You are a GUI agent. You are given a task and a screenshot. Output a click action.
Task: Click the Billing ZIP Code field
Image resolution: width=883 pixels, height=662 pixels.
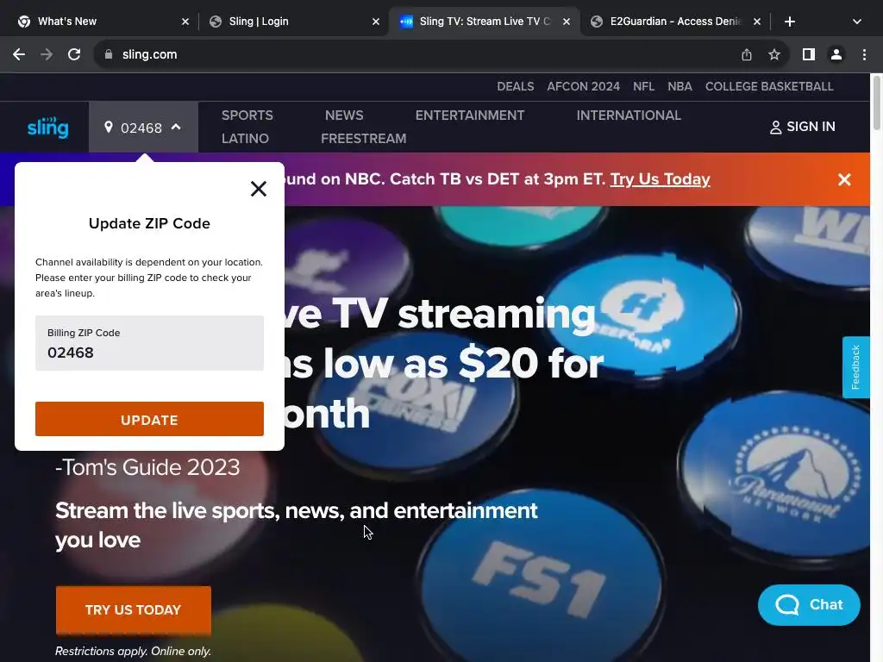coord(149,343)
